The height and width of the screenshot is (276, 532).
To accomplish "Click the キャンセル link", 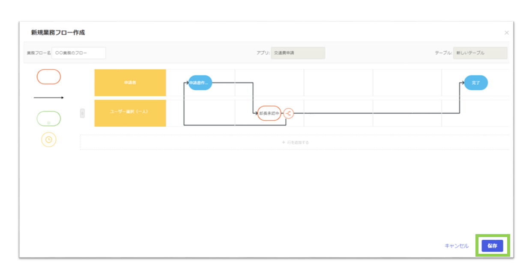I will (x=457, y=246).
